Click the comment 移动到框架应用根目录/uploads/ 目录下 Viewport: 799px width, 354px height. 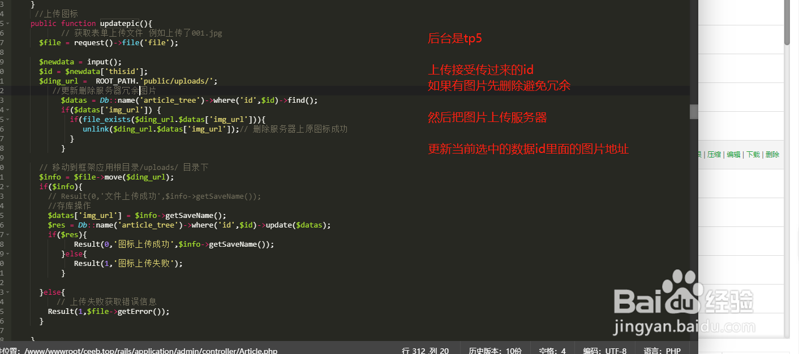[x=124, y=167]
